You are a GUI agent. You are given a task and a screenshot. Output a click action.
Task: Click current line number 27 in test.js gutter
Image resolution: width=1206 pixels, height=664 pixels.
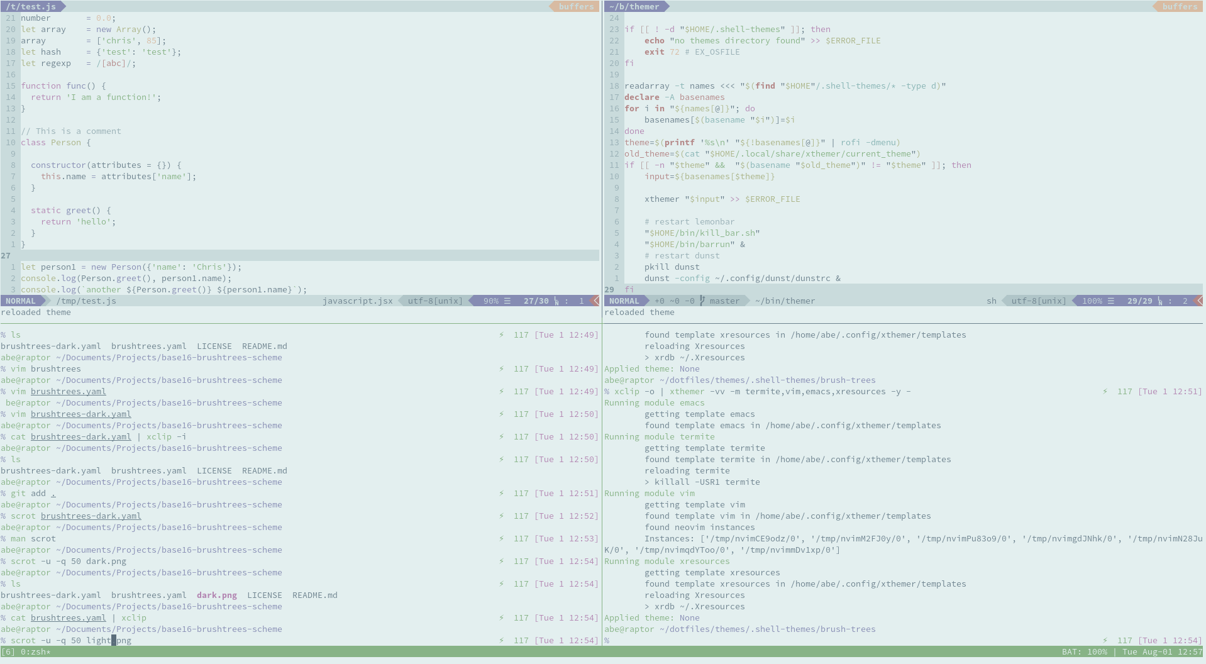coord(6,255)
